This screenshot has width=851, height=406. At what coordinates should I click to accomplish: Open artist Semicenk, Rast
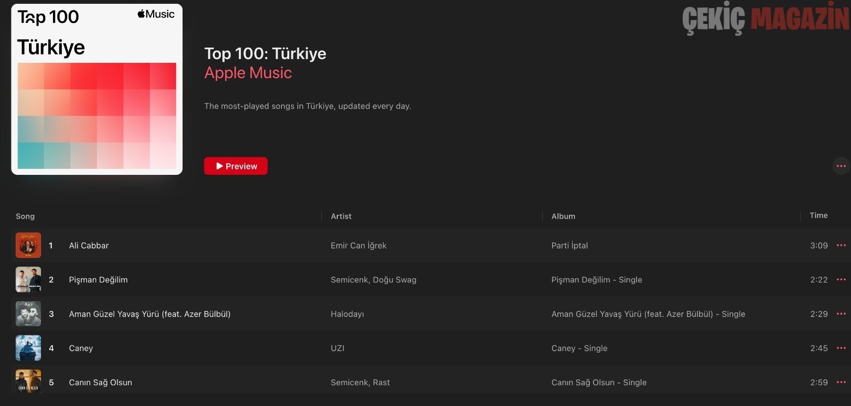coord(360,383)
